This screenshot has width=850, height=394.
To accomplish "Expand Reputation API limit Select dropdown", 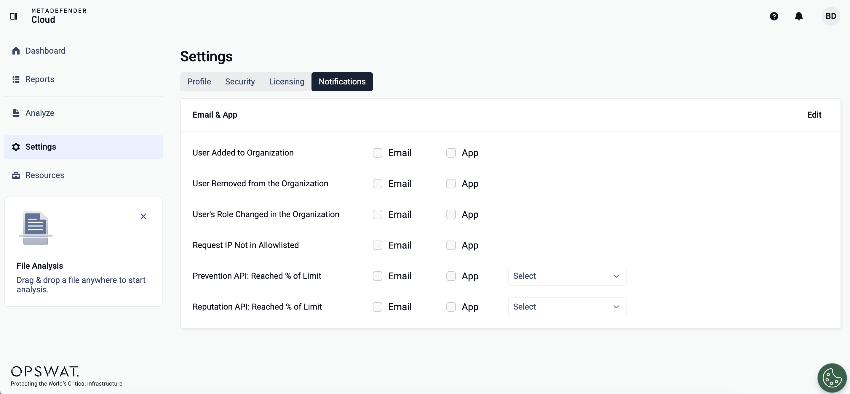I will click(567, 307).
